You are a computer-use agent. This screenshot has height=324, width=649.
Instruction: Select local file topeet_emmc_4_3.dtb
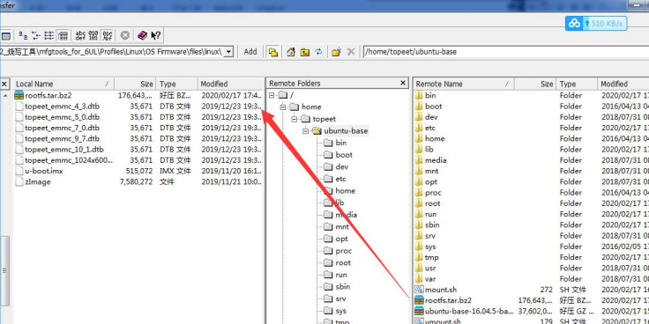pos(62,107)
